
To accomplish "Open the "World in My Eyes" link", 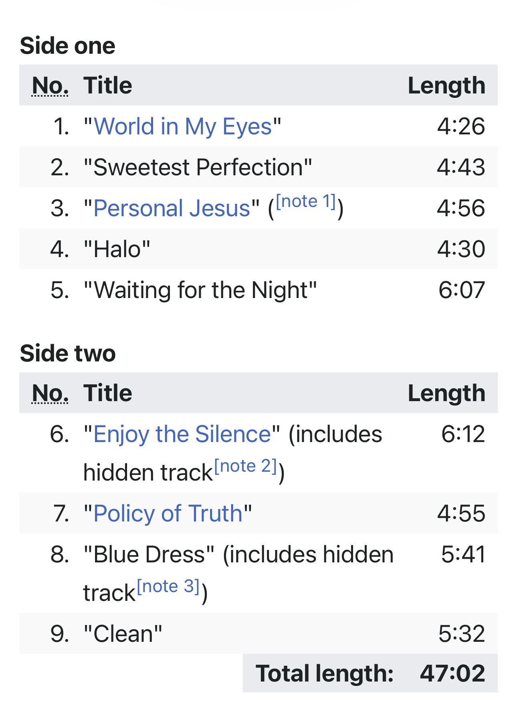I will pyautogui.click(x=183, y=126).
